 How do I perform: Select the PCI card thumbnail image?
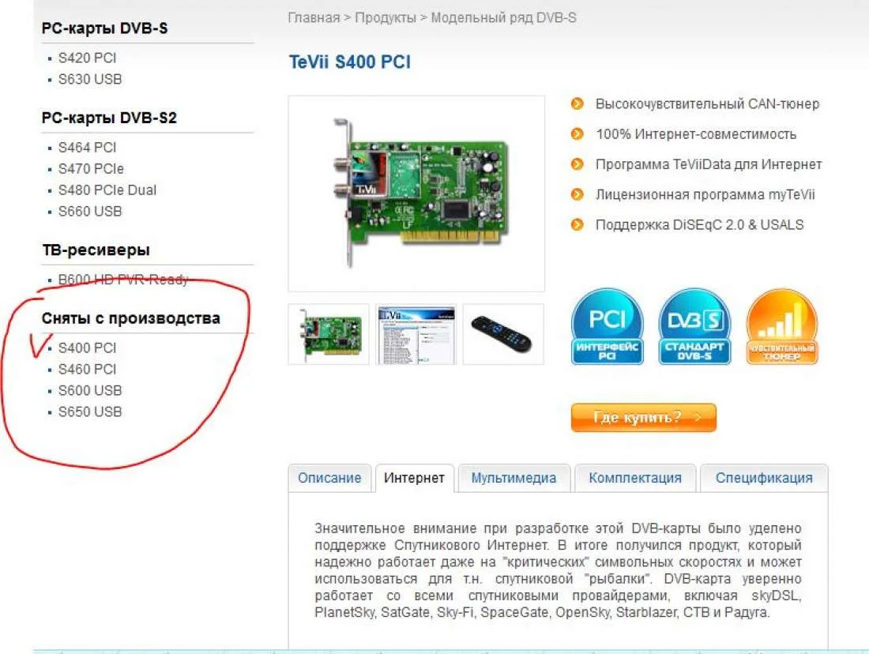[x=329, y=334]
